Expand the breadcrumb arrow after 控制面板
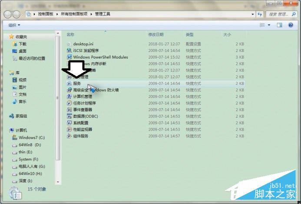Viewport: 301px width, 204px height. pos(57,14)
